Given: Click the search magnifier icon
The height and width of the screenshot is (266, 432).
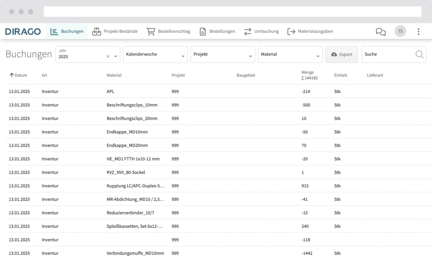Looking at the screenshot, I should point(419,54).
